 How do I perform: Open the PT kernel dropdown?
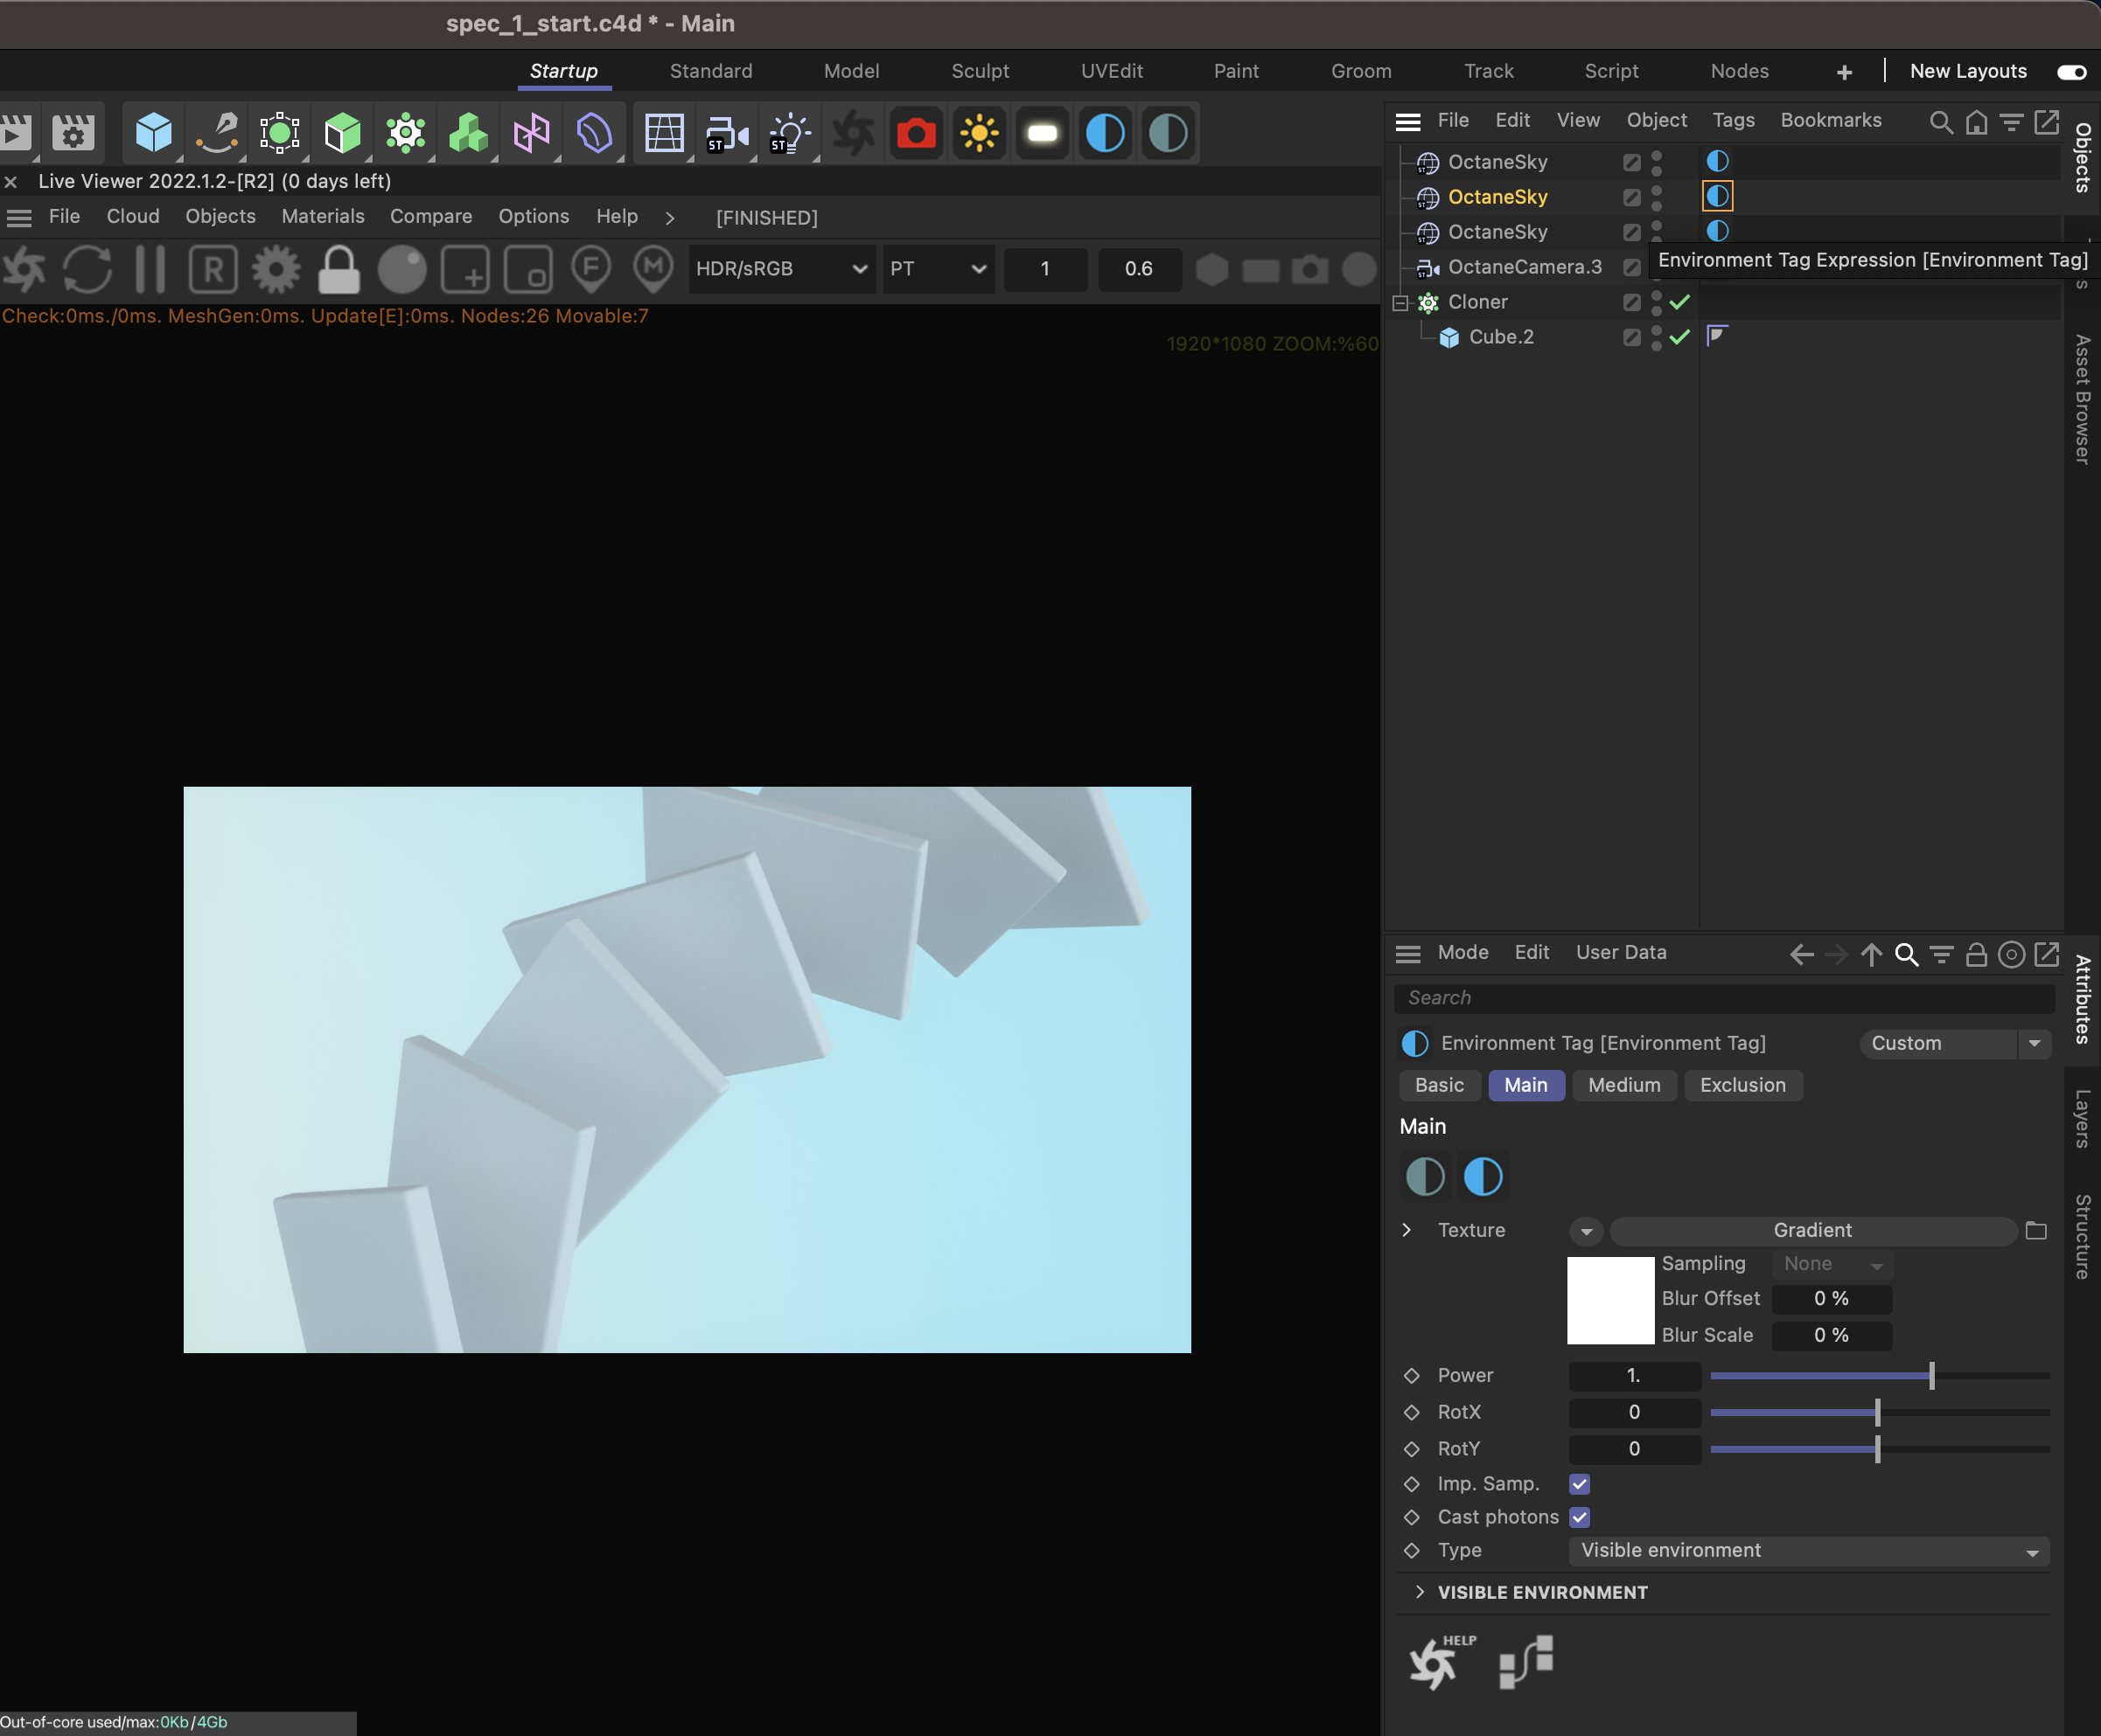938,269
